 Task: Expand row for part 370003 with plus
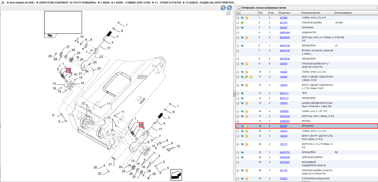[238, 179]
